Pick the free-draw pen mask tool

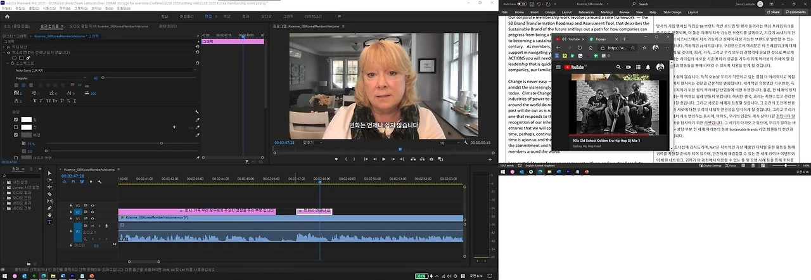coord(29,58)
